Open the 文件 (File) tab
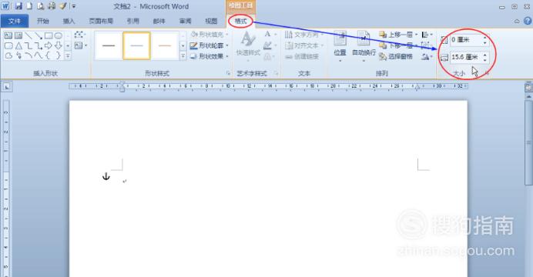 (15, 21)
